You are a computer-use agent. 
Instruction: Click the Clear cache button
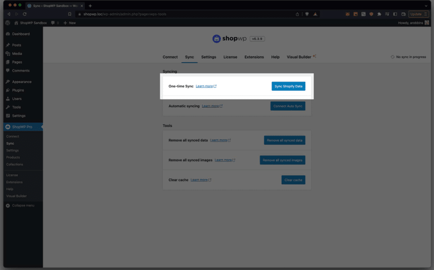point(293,180)
